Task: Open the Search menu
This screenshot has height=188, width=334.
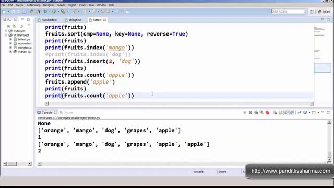Action: [61, 5]
